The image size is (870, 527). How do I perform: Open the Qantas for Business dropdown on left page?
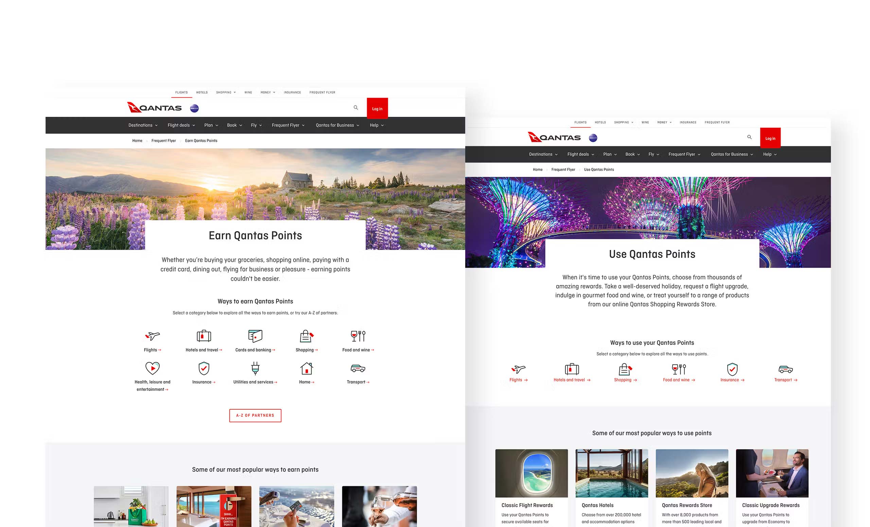(337, 125)
